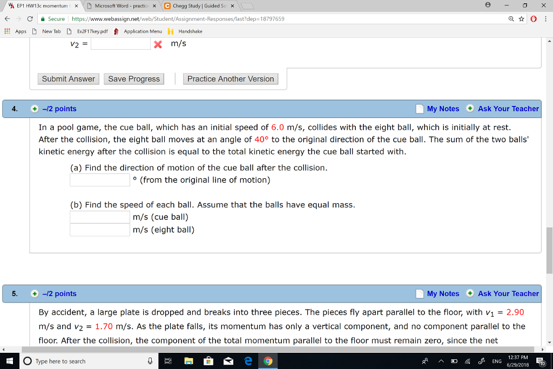Click the v2 answer input field
The height and width of the screenshot is (369, 553).
[x=120, y=44]
